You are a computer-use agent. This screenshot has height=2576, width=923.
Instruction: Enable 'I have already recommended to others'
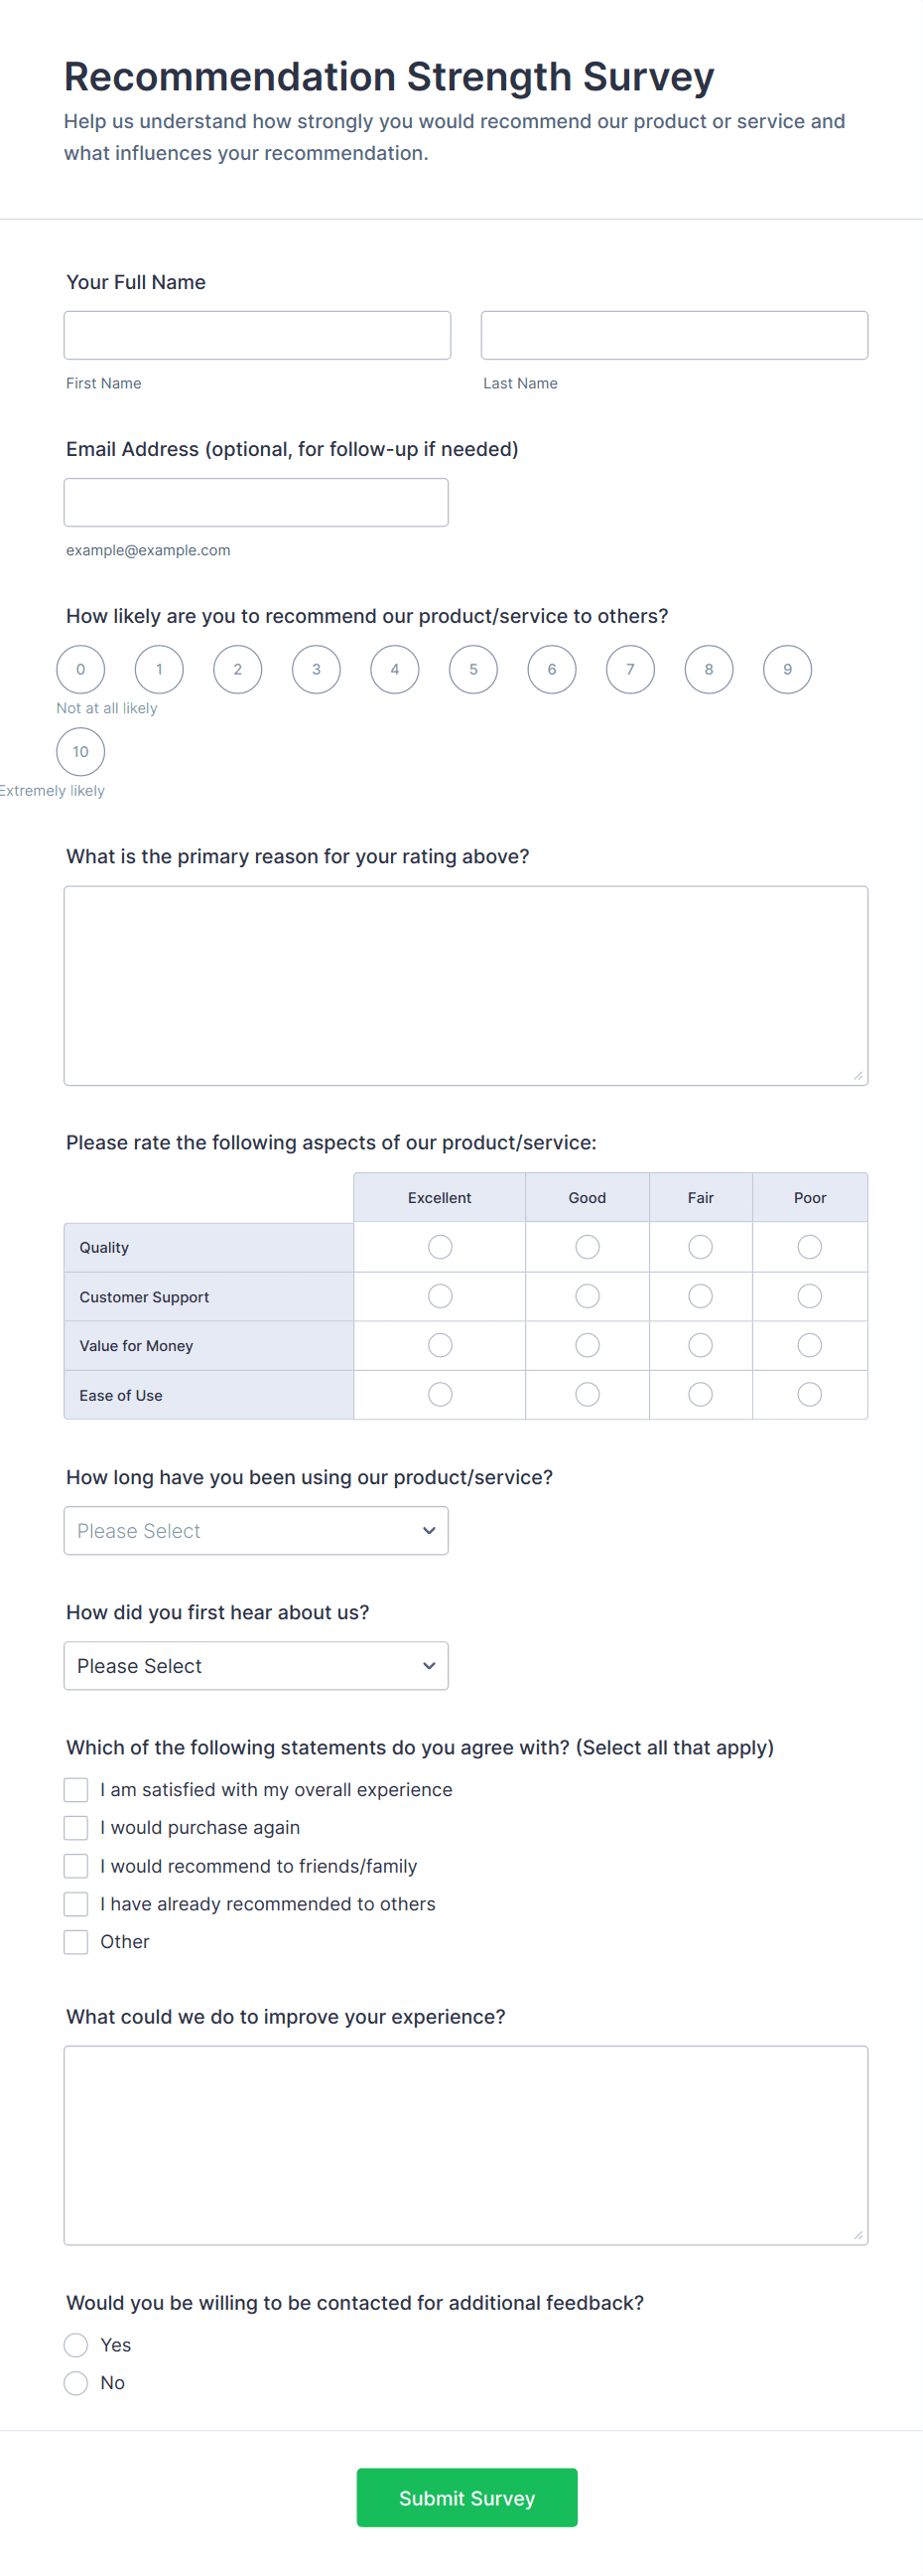point(75,1903)
